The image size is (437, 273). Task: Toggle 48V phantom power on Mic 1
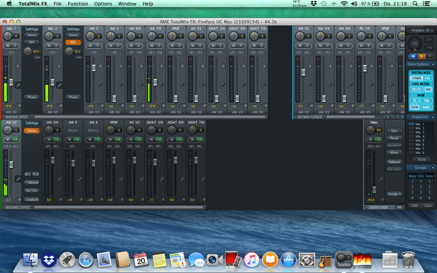click(x=32, y=42)
